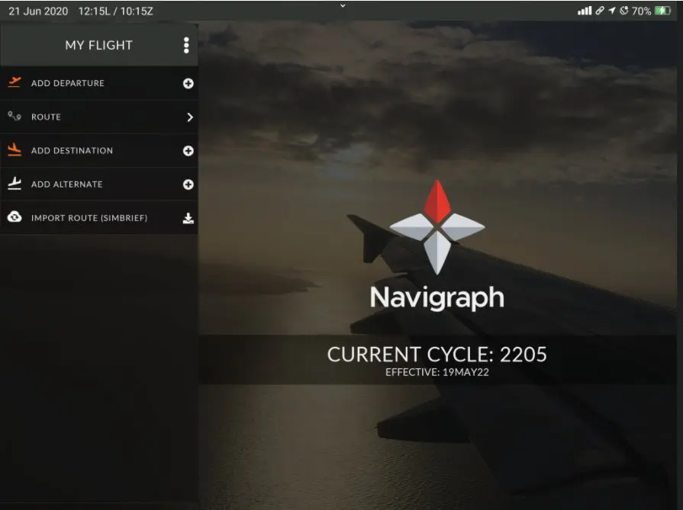Screen dimensions: 683x510
Task: Click the 70% battery percentage
Action: [642, 11]
